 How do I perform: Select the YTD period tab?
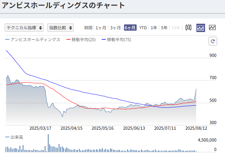[143, 28]
